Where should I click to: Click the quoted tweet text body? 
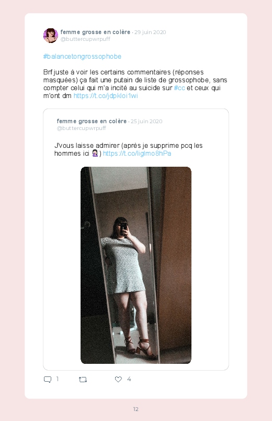point(128,149)
